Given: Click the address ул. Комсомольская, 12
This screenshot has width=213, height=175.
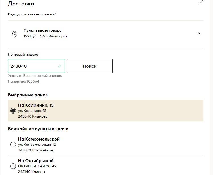Looking at the screenshot, I should 37,145.
